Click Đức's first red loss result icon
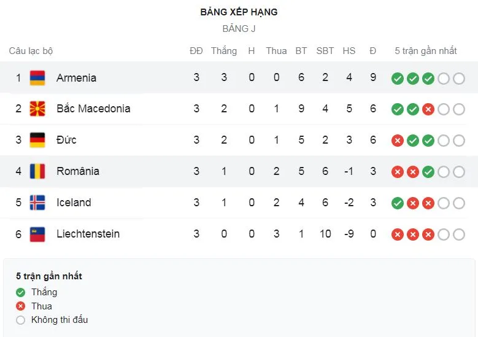The height and width of the screenshot is (337, 478). click(398, 141)
